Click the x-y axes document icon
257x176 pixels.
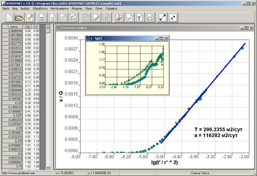tap(73, 17)
